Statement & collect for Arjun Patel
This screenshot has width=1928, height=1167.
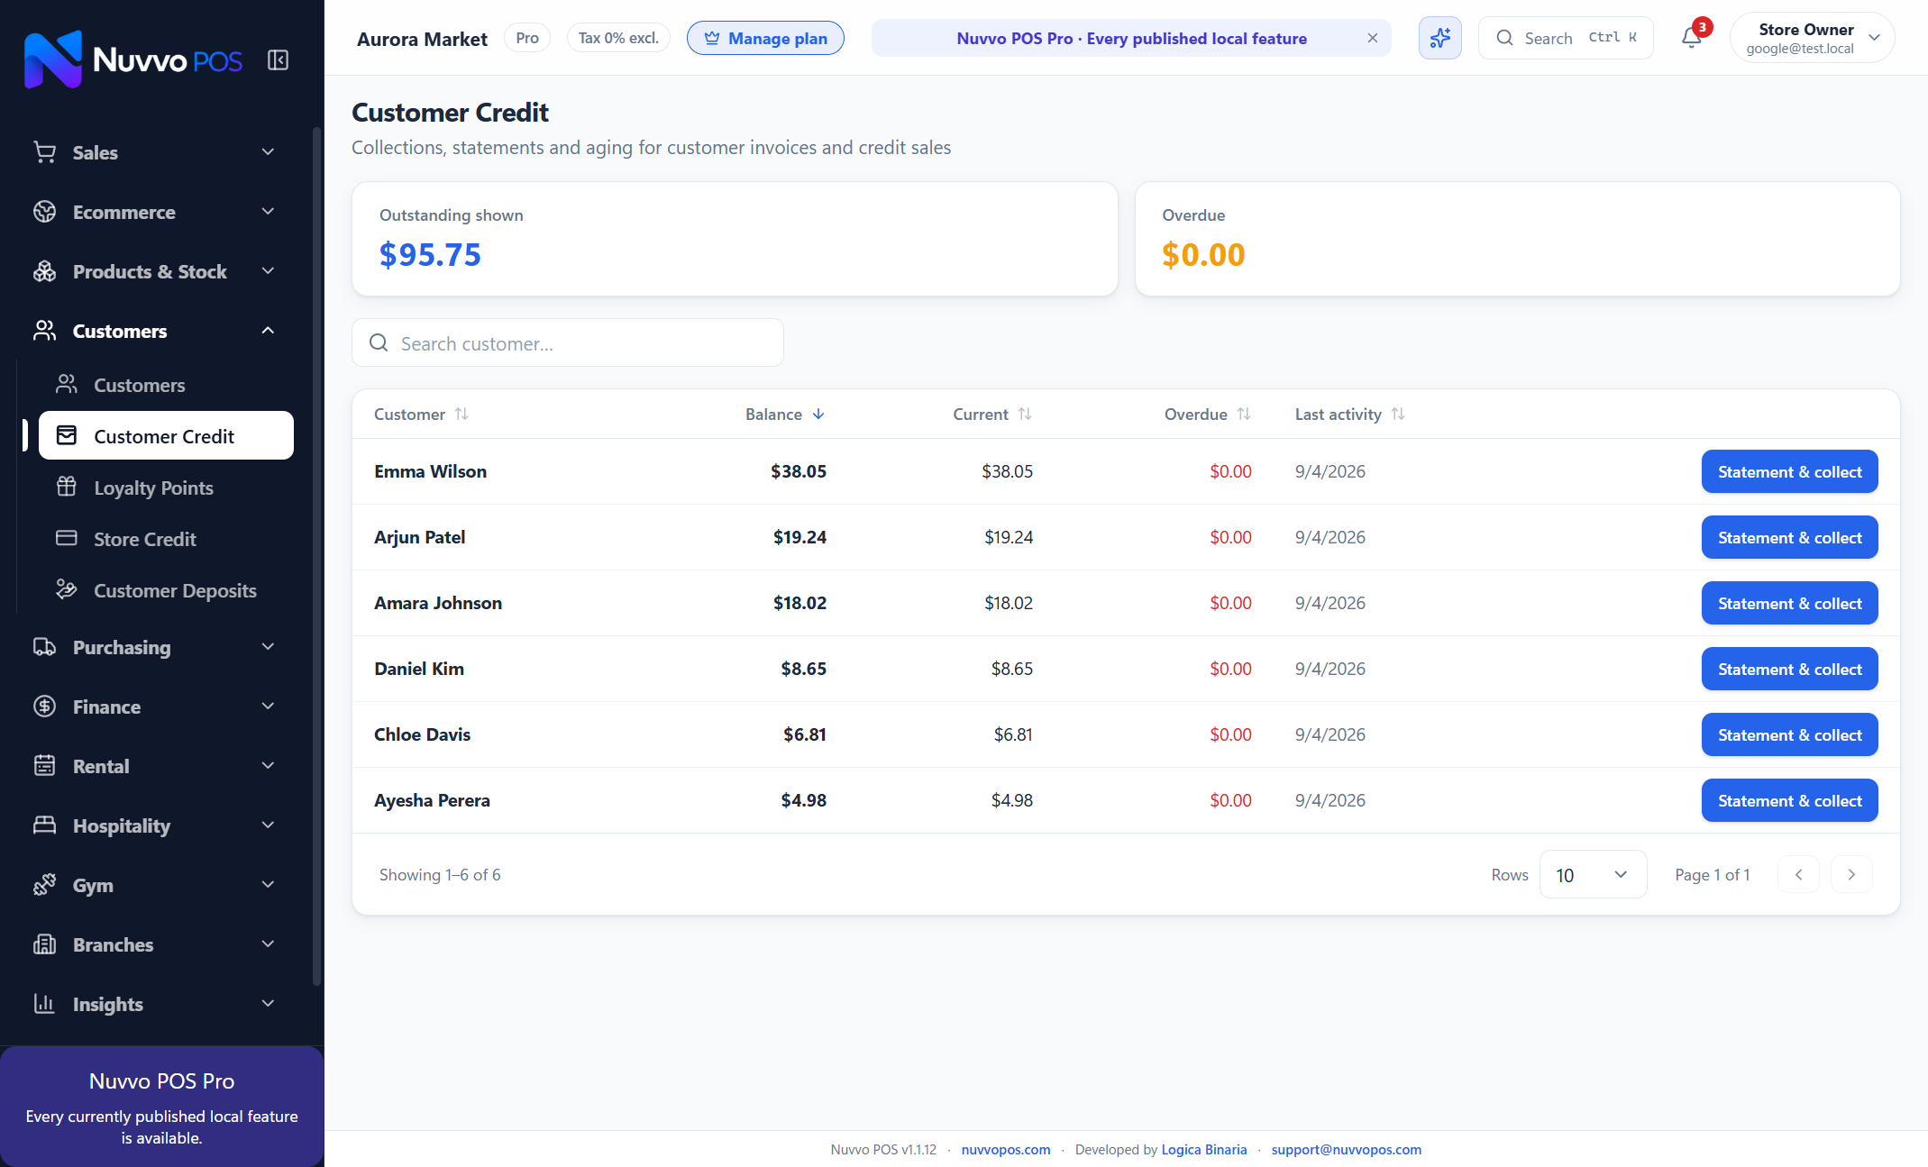[x=1789, y=537]
